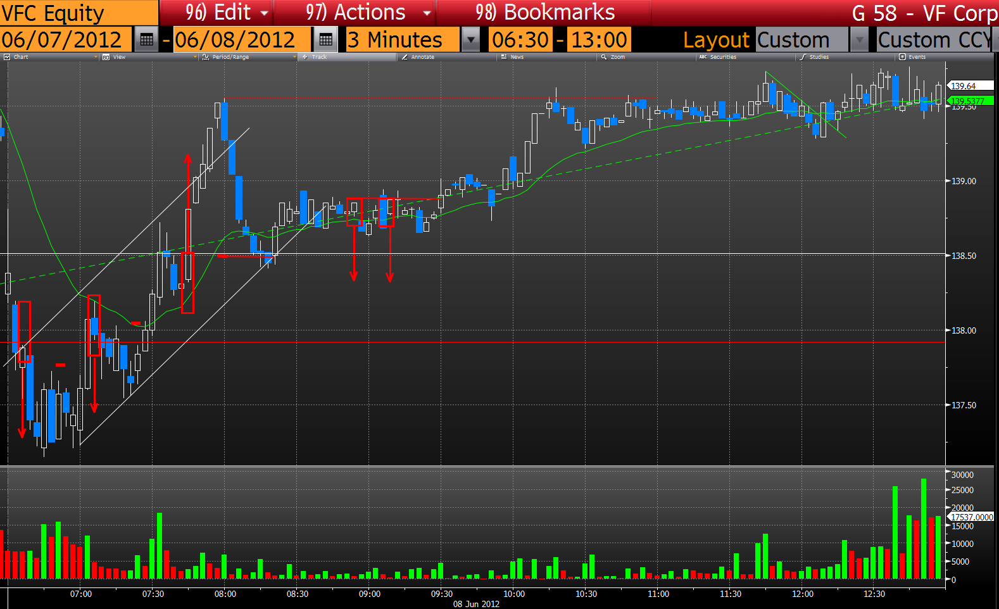This screenshot has width=999, height=609.
Task: Click the 13:00 end time field
Action: tap(599, 40)
